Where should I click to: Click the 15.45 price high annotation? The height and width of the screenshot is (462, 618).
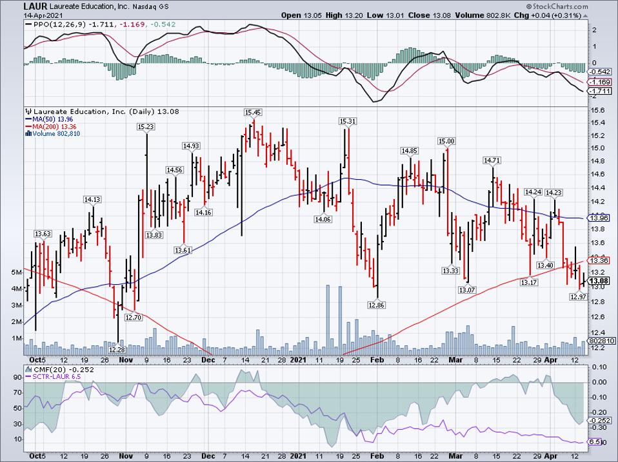(253, 113)
